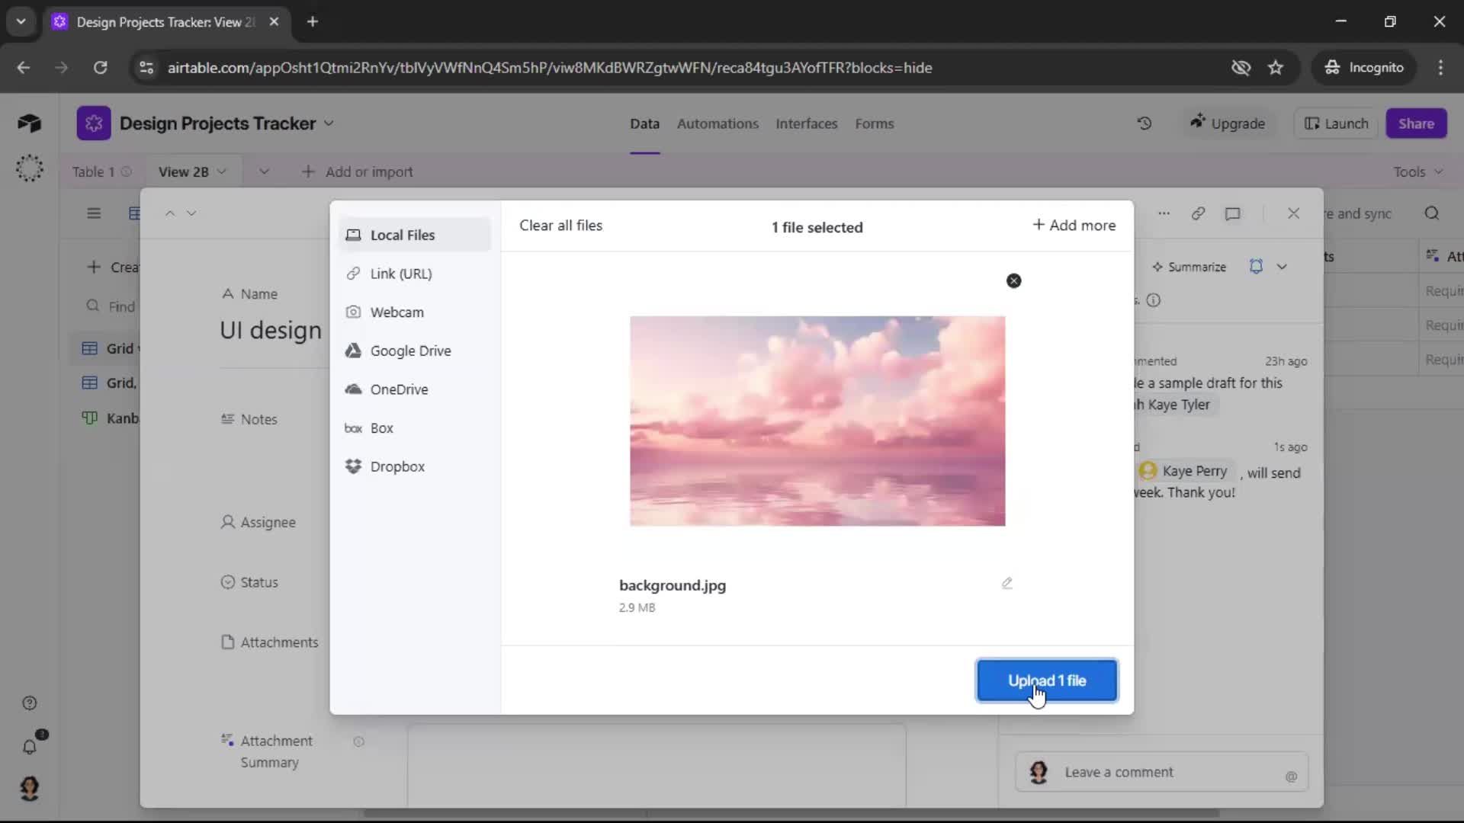1464x823 pixels.
Task: Switch to the Data tab
Action: click(x=644, y=123)
